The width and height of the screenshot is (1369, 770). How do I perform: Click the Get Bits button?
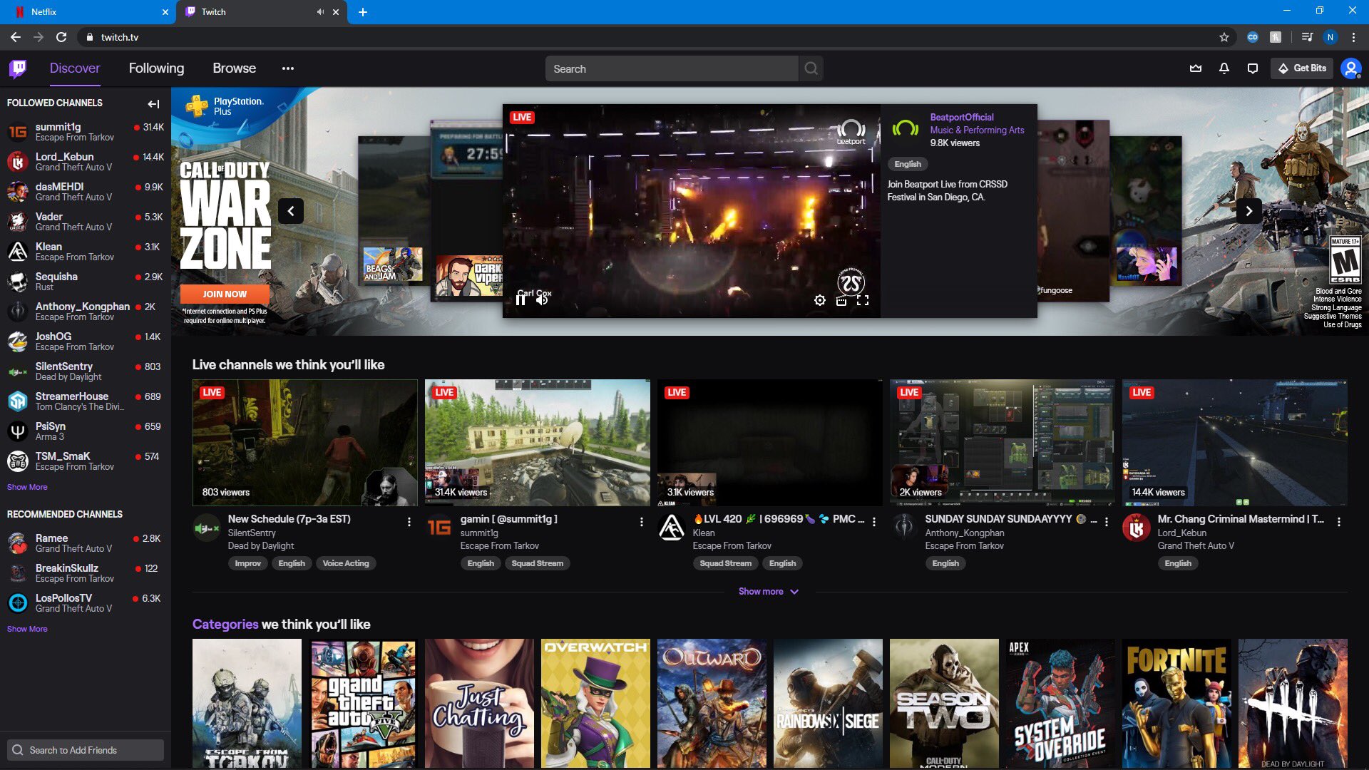(x=1302, y=68)
